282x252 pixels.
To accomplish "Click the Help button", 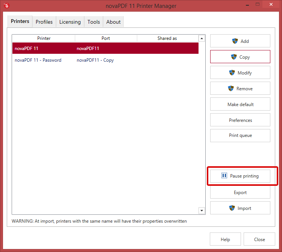I will point(225,239).
